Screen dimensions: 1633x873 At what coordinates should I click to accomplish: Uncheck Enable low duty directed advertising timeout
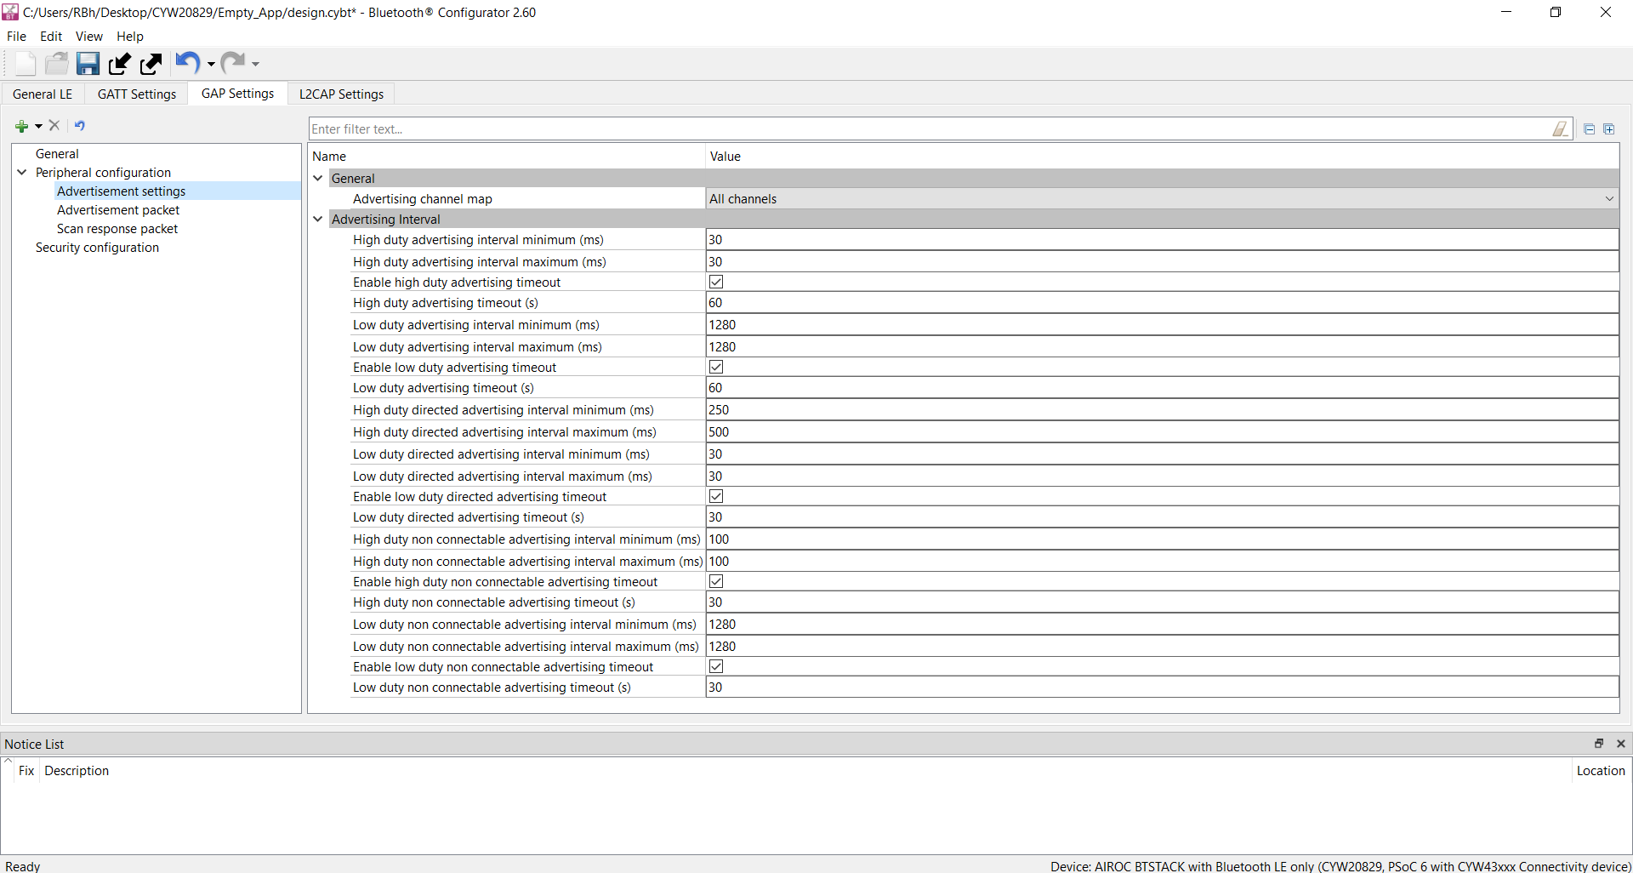click(716, 496)
